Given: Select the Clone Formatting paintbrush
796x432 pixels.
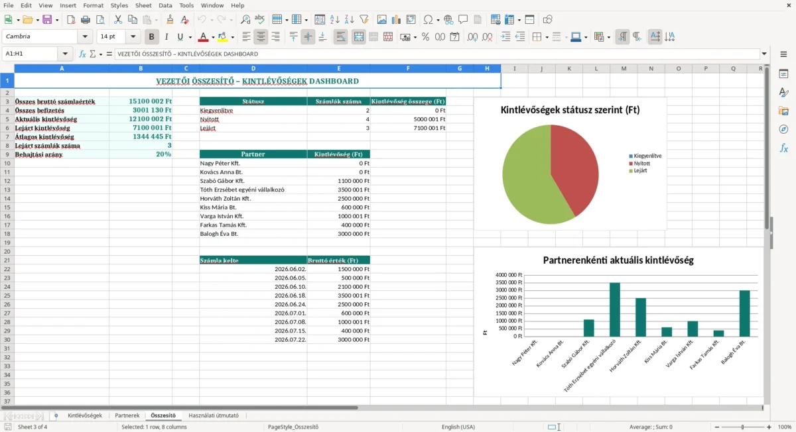Looking at the screenshot, I should 170,19.
